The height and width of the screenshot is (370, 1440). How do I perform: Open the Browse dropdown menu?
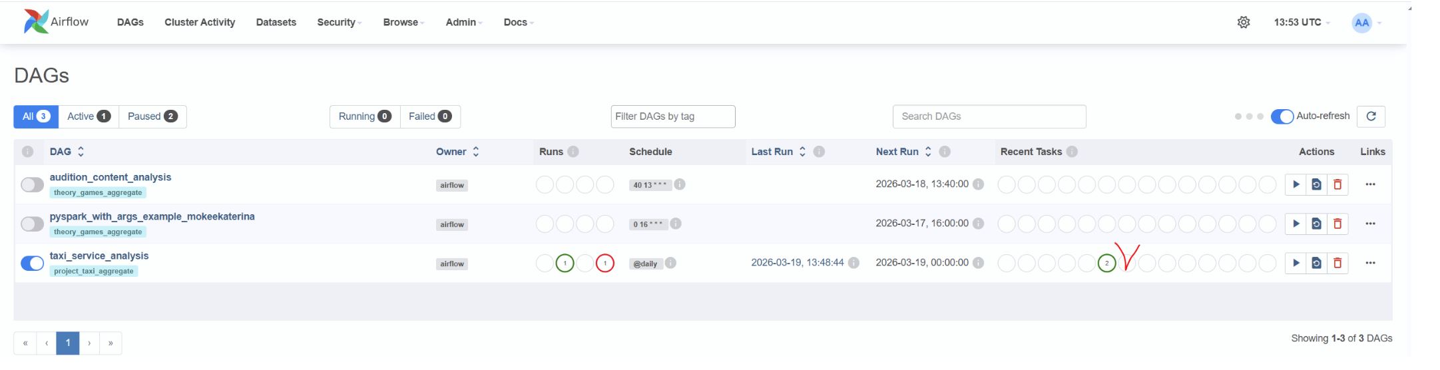point(403,22)
